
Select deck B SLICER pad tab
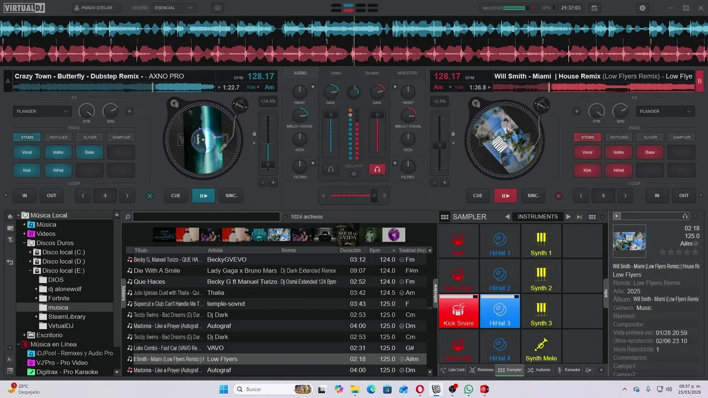650,137
